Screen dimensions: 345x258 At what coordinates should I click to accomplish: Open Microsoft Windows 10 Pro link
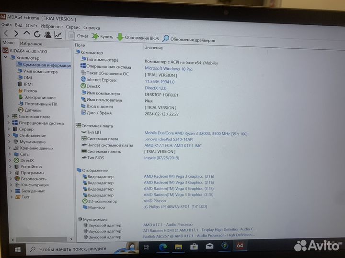[x=169, y=69]
